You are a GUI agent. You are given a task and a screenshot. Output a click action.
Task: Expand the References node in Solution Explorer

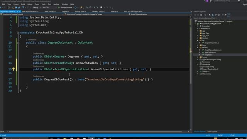click(x=197, y=29)
